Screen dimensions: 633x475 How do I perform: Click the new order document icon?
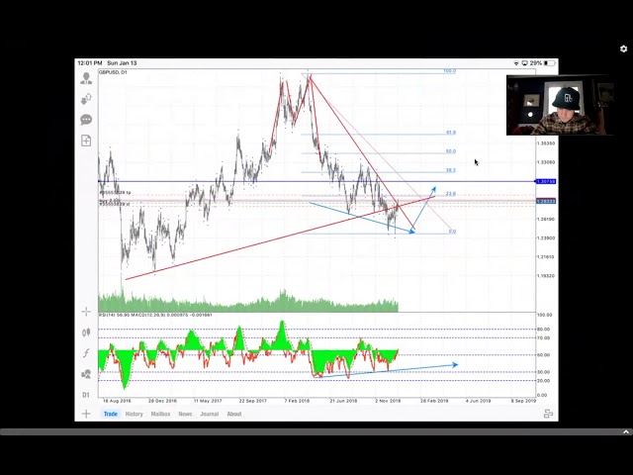(x=86, y=141)
